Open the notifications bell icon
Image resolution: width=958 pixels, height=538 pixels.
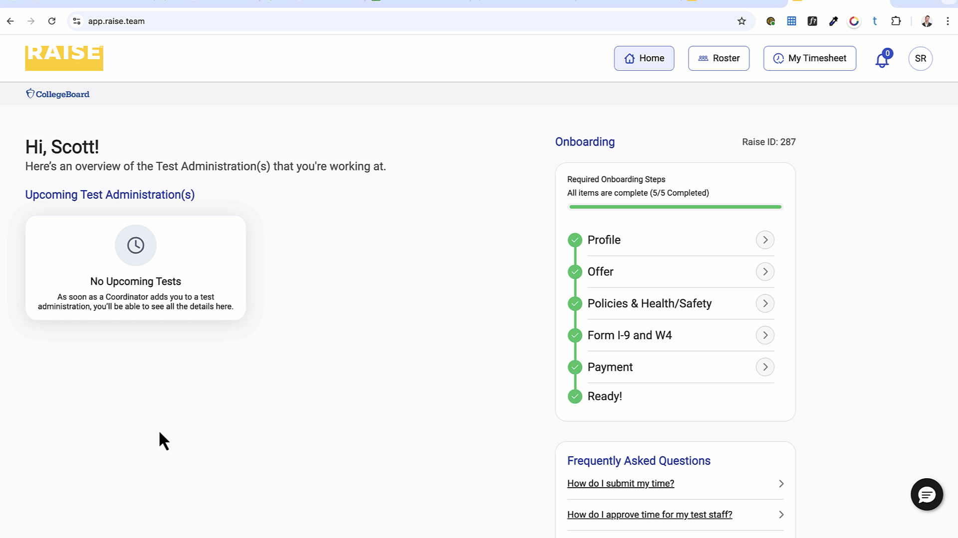coord(882,60)
